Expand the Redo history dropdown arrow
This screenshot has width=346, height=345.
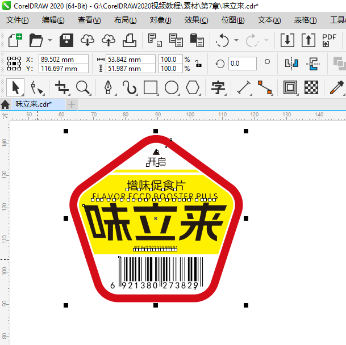coord(266,40)
